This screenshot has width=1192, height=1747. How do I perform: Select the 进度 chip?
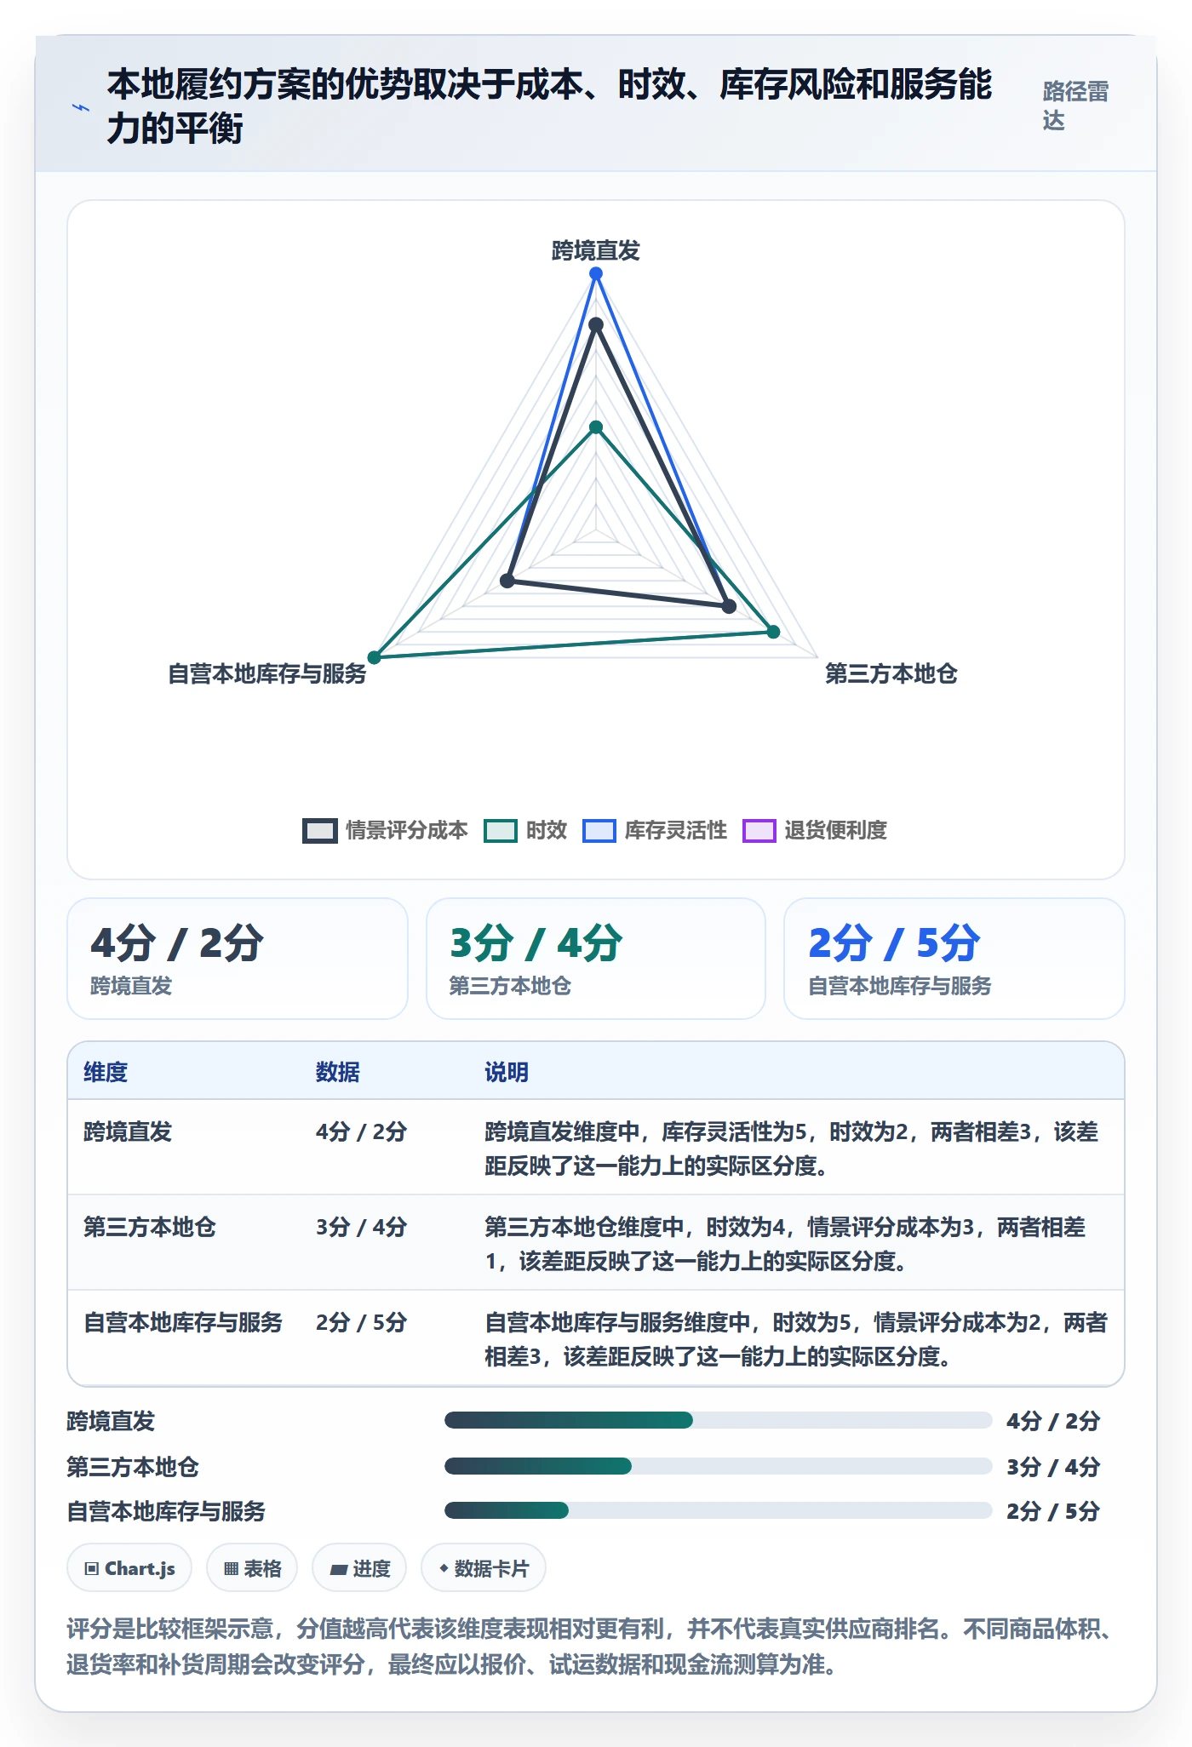359,1568
